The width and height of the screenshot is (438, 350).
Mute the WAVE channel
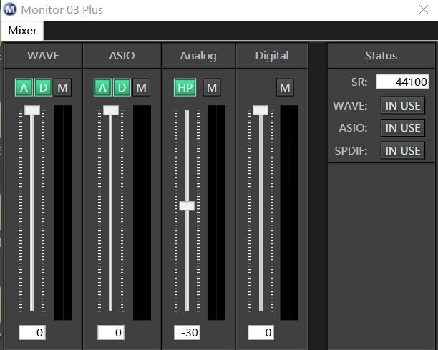63,87
